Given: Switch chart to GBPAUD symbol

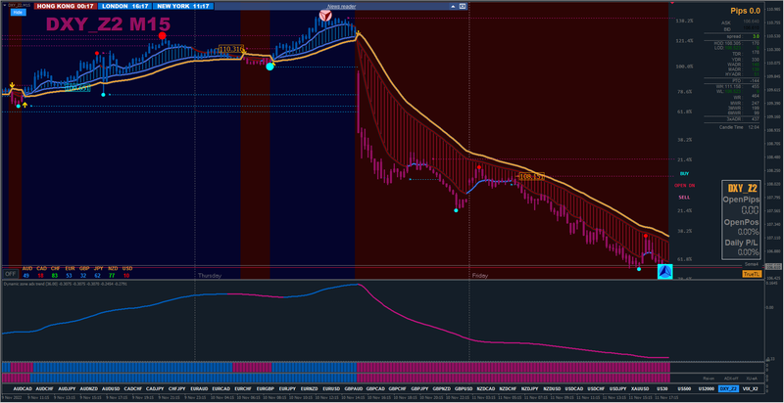Looking at the screenshot, I should [x=353, y=388].
